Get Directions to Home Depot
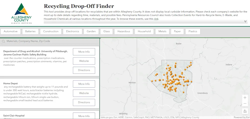250x119 pixels. [x=84, y=102]
